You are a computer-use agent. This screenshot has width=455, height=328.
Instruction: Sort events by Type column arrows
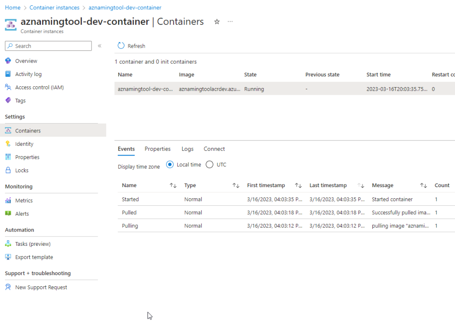click(235, 185)
